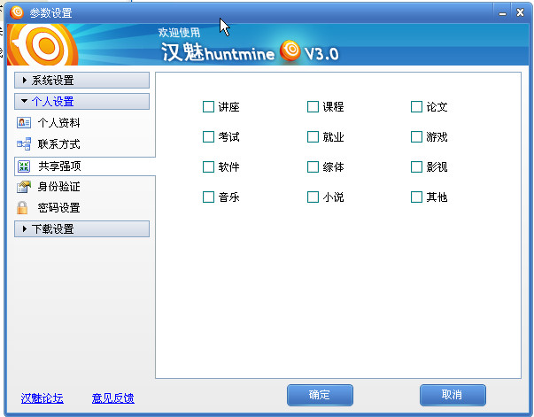534x417 pixels.
Task: Click the orange swirl logo beside V3.0
Action: (x=290, y=50)
